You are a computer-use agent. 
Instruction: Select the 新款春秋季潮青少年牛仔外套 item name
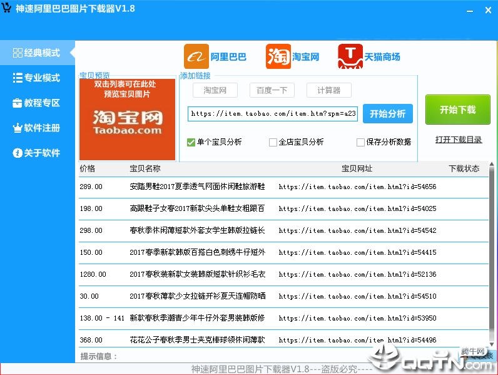pyautogui.click(x=197, y=318)
